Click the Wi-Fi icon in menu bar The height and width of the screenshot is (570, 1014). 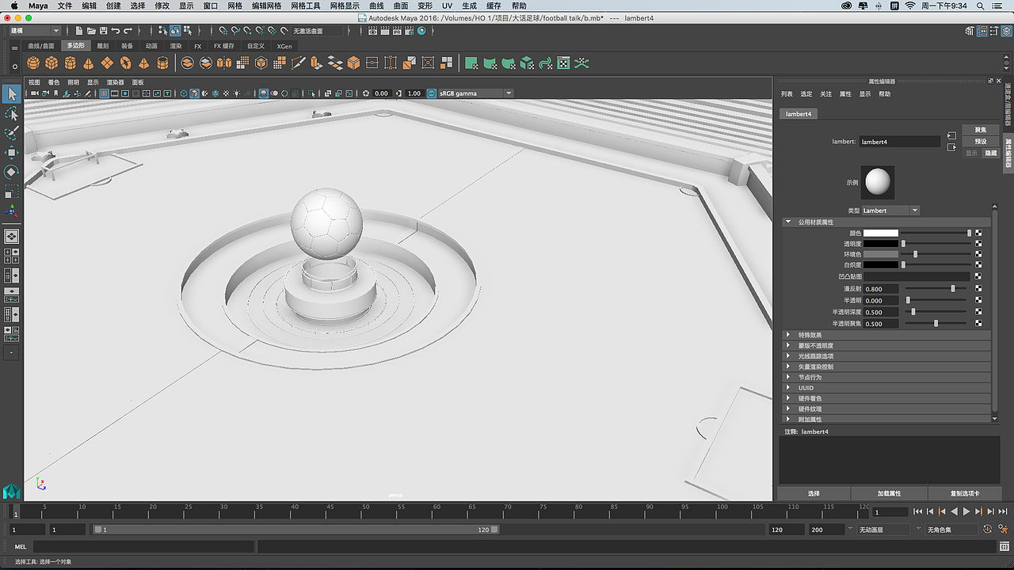tap(910, 6)
